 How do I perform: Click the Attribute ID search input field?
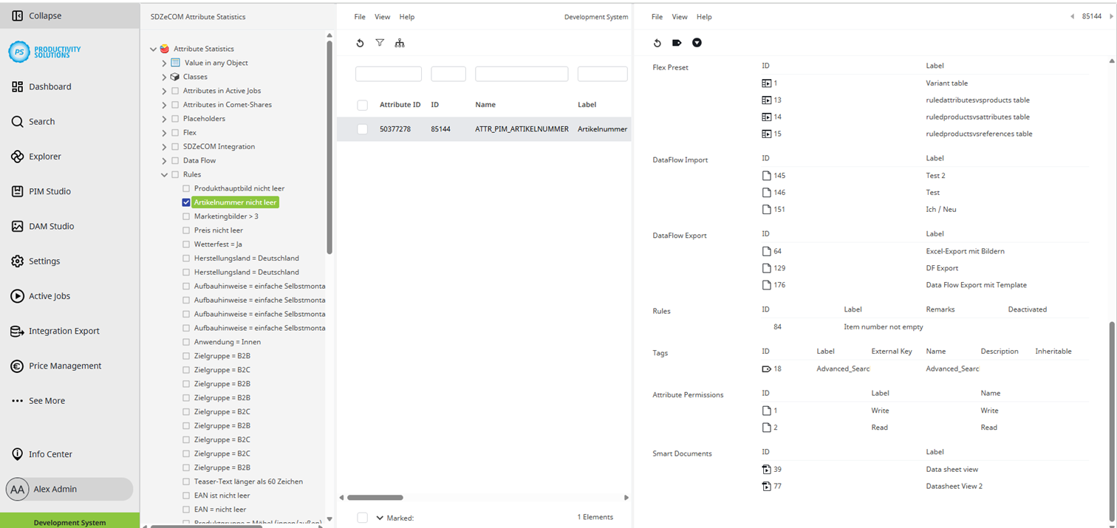(x=388, y=73)
